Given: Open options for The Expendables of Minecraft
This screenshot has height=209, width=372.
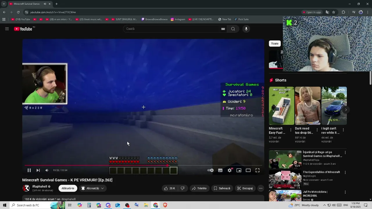Looking at the screenshot, I should (345, 172).
